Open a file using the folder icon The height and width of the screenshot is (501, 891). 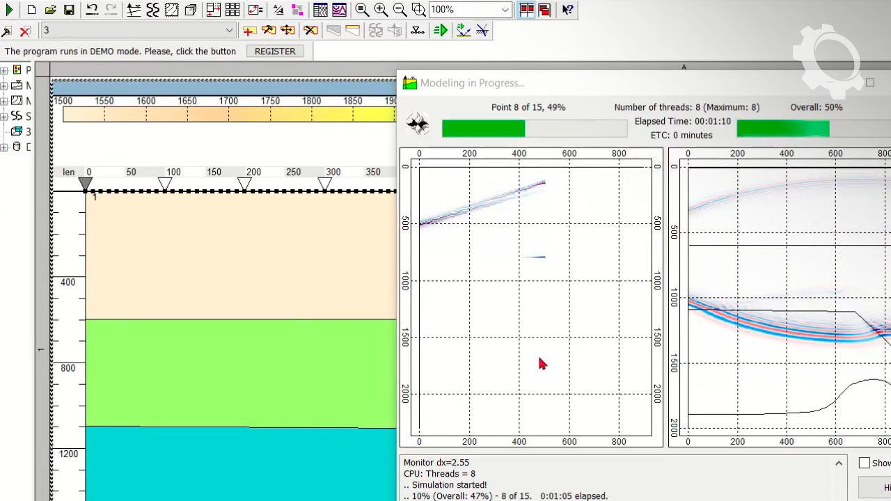click(x=50, y=10)
